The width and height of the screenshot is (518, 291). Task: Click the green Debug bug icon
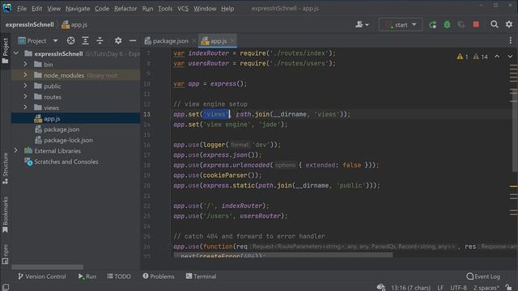447,25
